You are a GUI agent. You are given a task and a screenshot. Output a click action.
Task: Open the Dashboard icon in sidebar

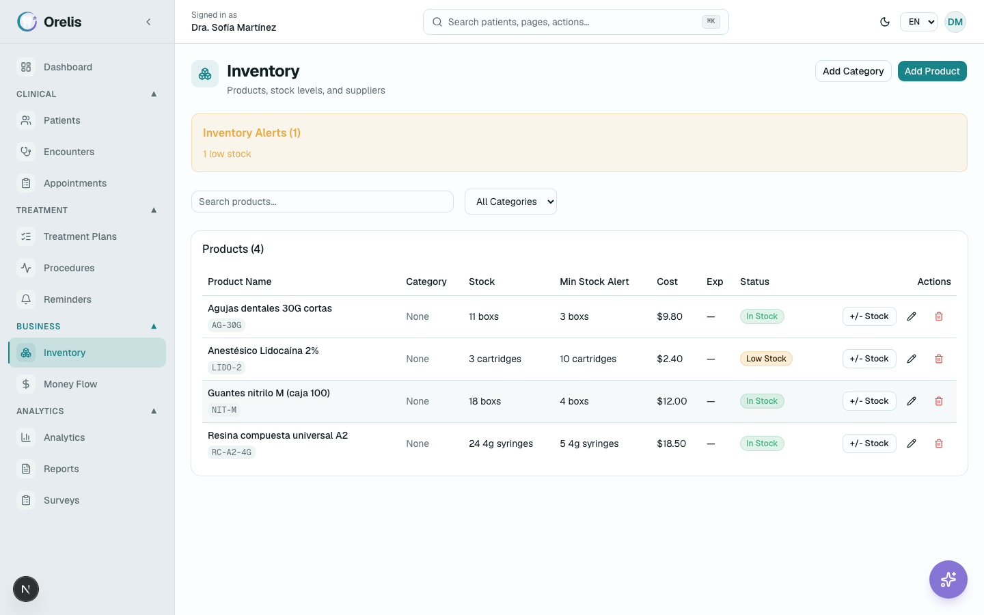tap(26, 67)
